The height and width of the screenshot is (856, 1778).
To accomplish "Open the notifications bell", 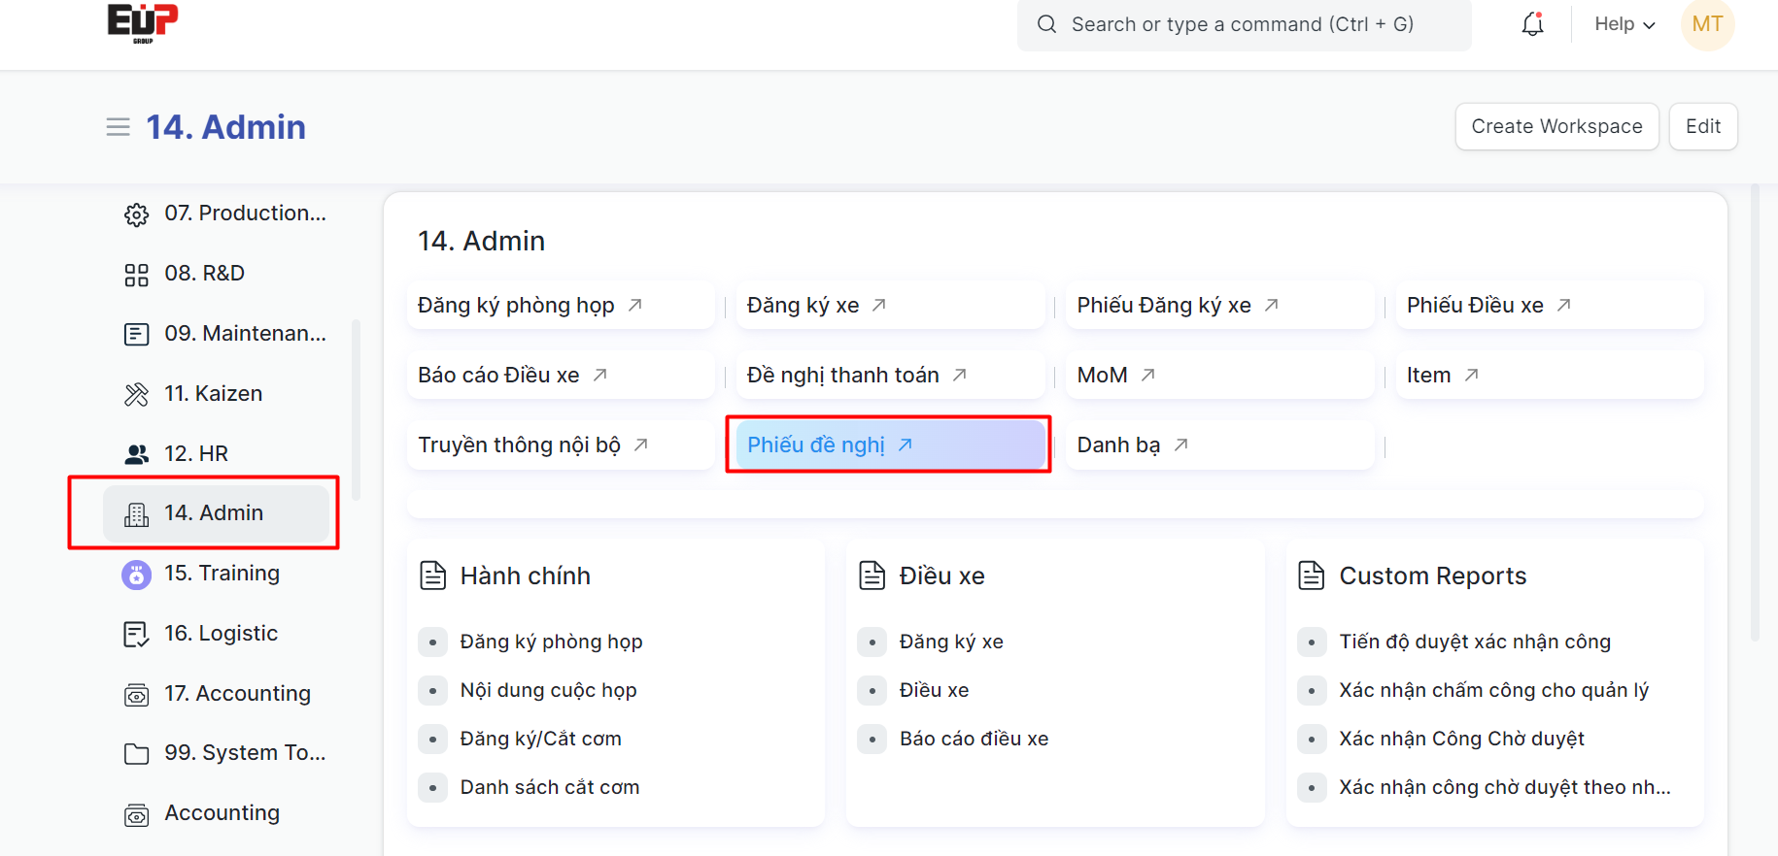I will coord(1532,24).
